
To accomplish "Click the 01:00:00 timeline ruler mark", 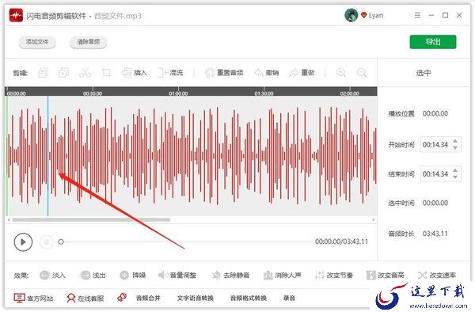I will [178, 93].
